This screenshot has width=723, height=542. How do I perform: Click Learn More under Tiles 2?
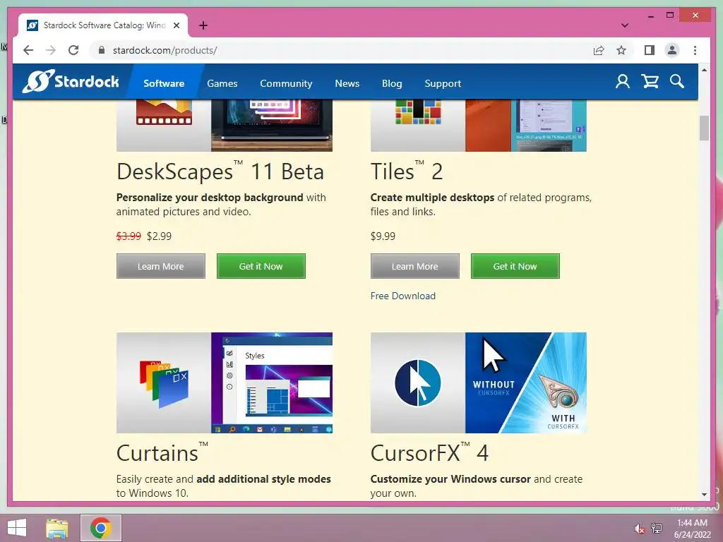tap(415, 266)
